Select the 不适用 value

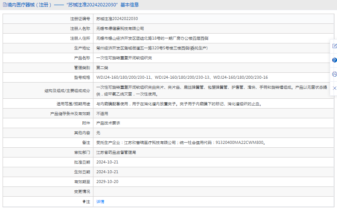(x=102, y=114)
